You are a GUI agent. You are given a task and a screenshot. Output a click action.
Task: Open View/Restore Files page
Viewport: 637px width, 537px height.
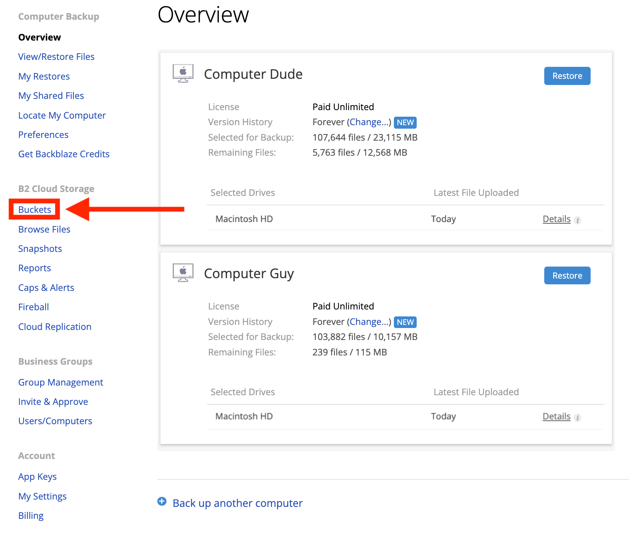click(x=56, y=57)
